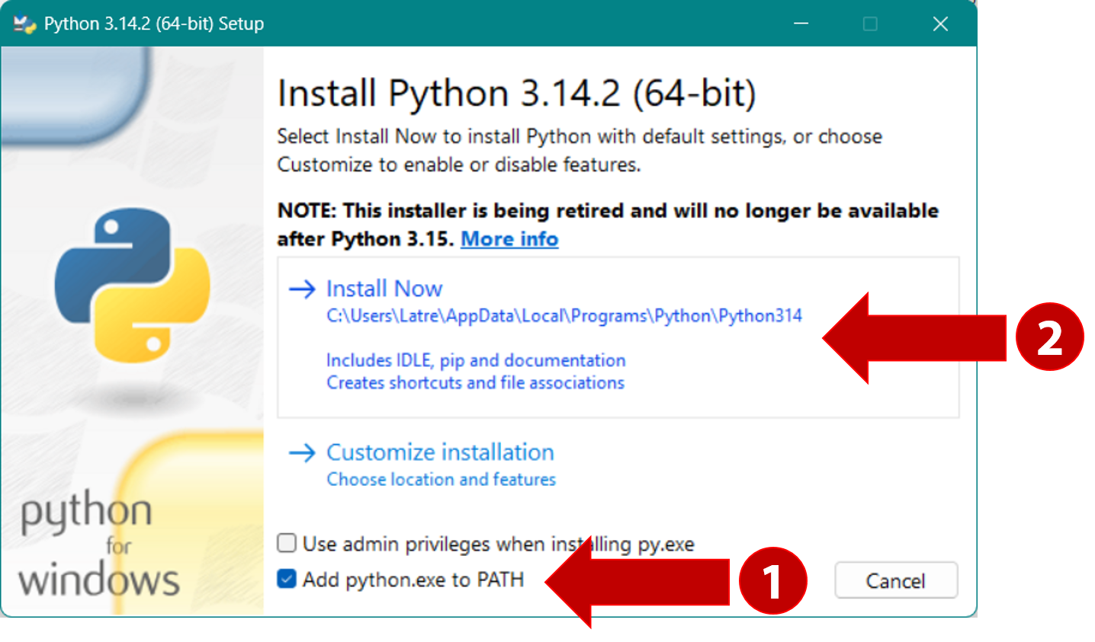Image resolution: width=1095 pixels, height=642 pixels.
Task: Click the Python314 install path text
Action: [564, 316]
